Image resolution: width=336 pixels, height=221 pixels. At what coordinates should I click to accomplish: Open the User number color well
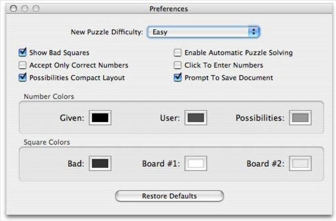(196, 118)
